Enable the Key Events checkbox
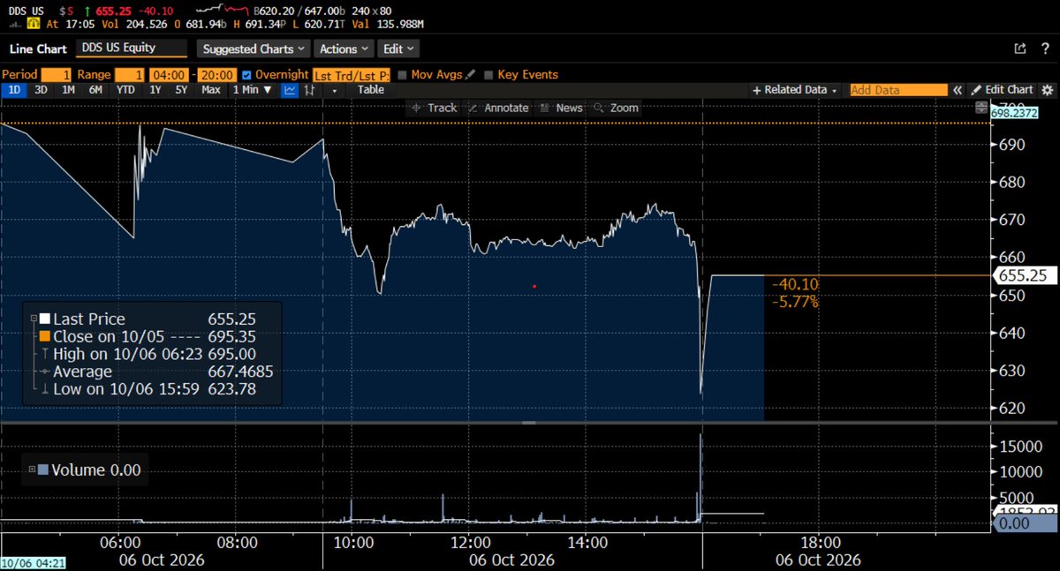Viewport: 1060px width, 571px height. pos(489,75)
